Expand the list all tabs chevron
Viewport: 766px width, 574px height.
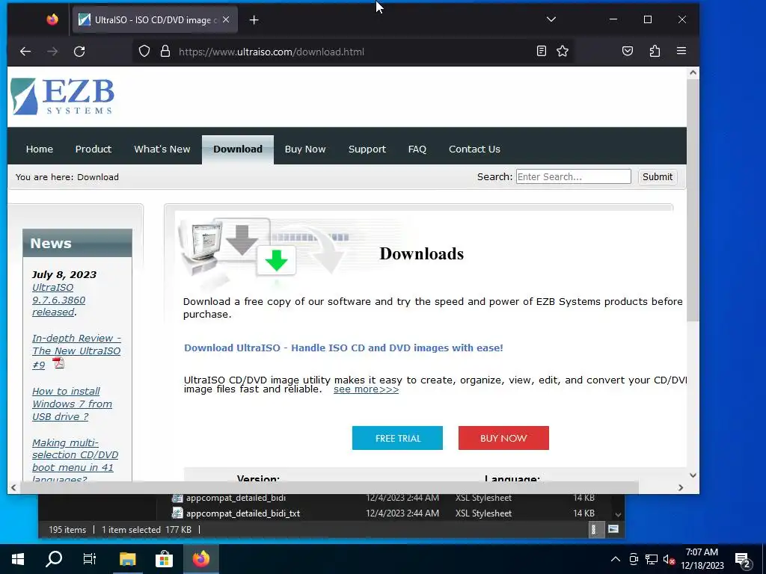point(551,19)
